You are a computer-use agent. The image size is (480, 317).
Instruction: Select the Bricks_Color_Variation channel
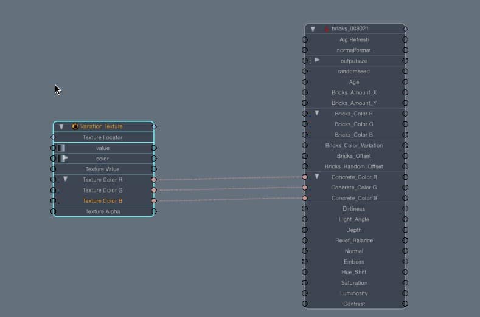354,145
